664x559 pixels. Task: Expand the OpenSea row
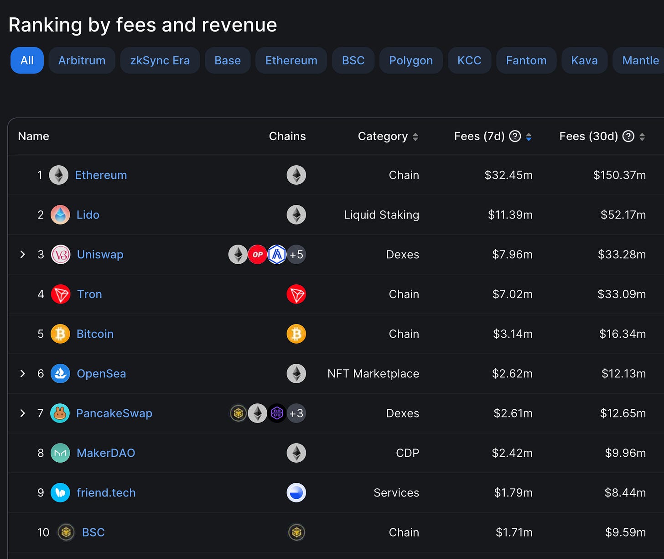[x=22, y=374]
